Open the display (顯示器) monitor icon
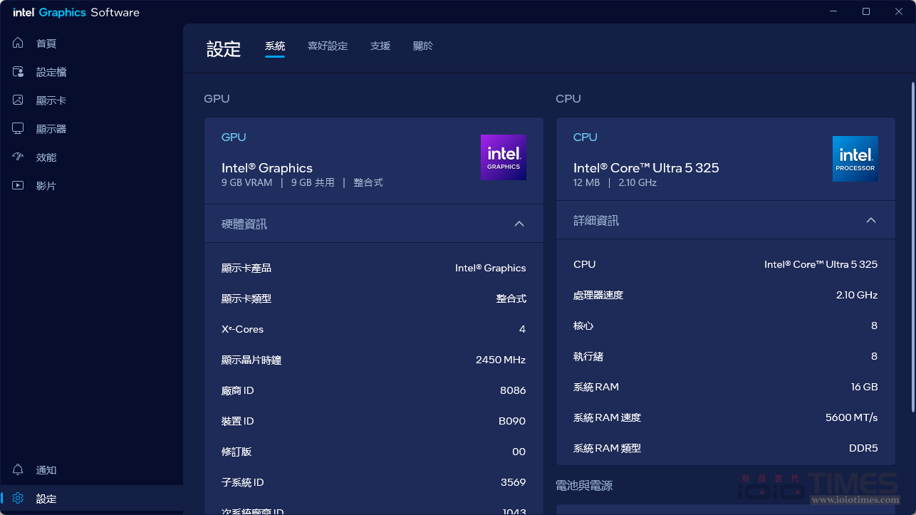916x515 pixels. 19,129
